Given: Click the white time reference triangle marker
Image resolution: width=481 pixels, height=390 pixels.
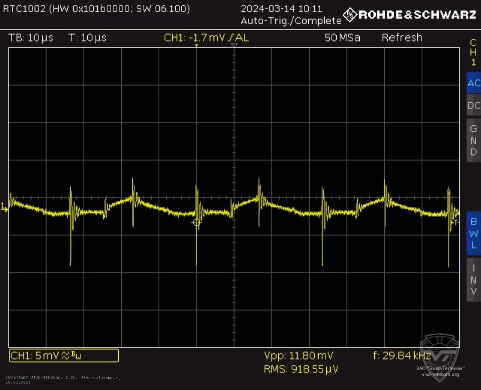Looking at the screenshot, I should coord(234,46).
